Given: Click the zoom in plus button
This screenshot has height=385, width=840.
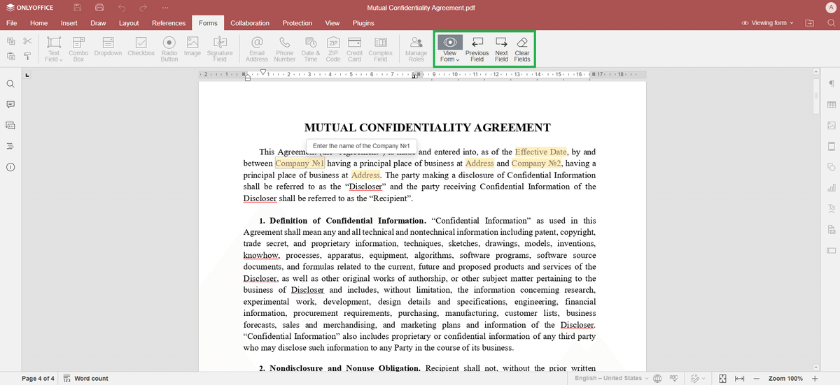Looking at the screenshot, I should [x=814, y=378].
